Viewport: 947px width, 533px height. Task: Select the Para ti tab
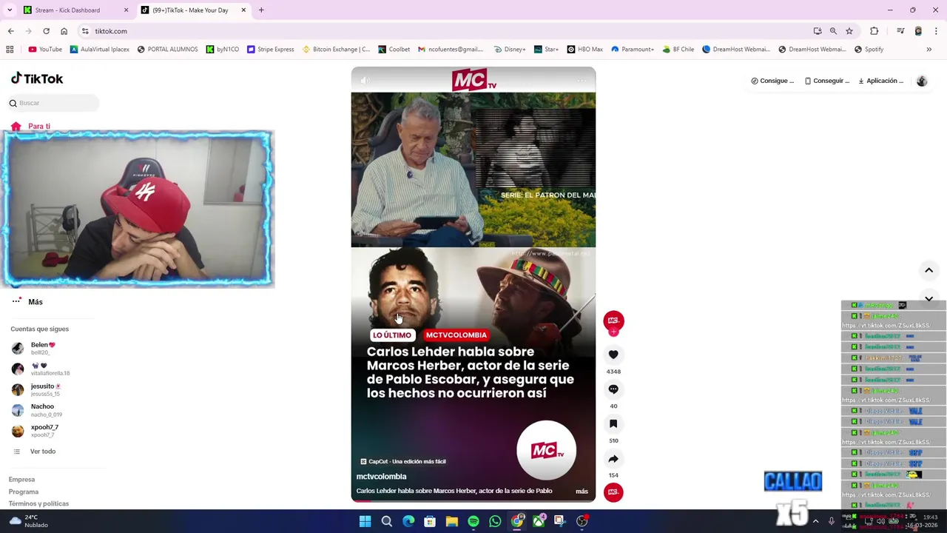pyautogui.click(x=31, y=127)
